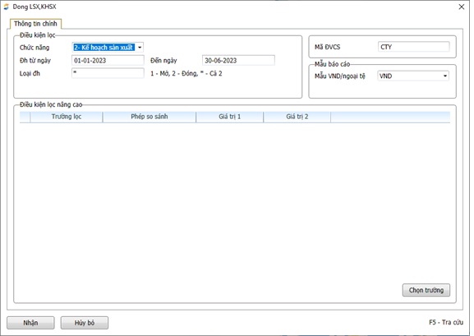
Task: Click the Chọn trường button
Action: pos(426,290)
